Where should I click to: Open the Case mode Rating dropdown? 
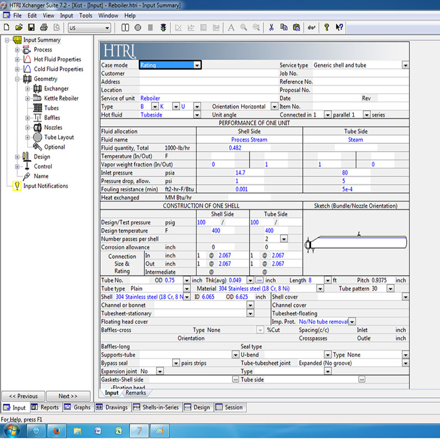[197, 65]
